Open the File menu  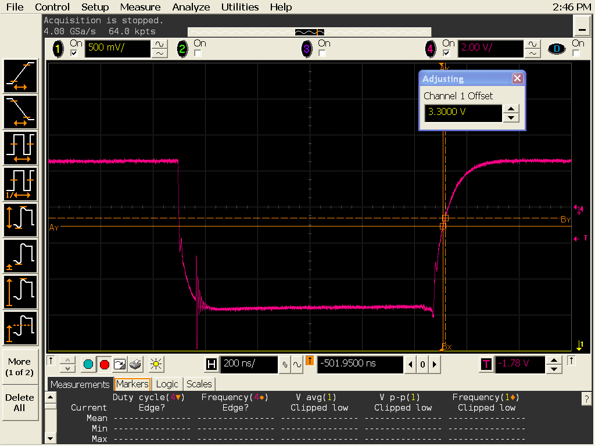pyautogui.click(x=15, y=7)
